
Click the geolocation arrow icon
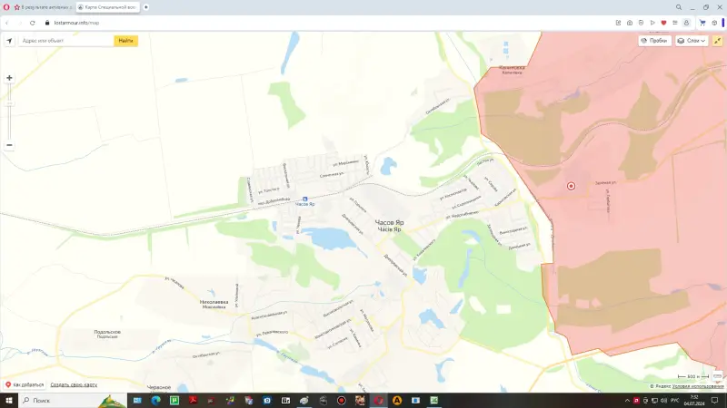[x=9, y=41]
